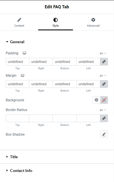
Task: Open global colors for Background
Action: point(96,100)
